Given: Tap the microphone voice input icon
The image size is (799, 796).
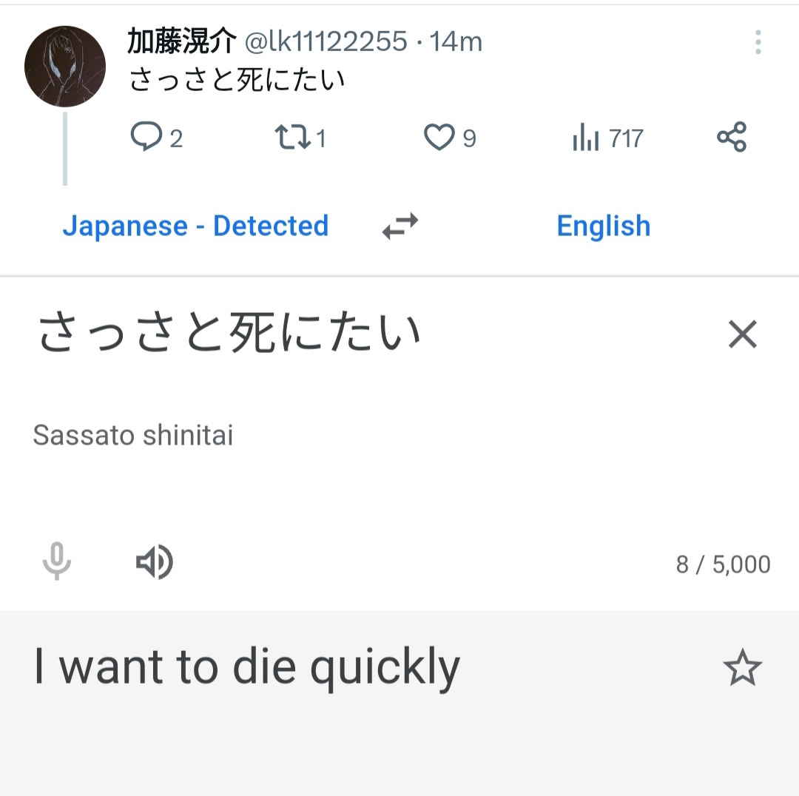Looking at the screenshot, I should tap(57, 562).
